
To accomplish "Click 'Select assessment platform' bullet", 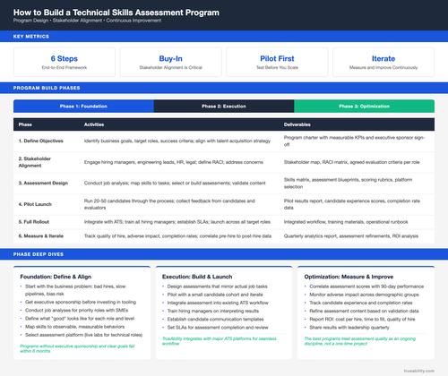I will point(83,335).
